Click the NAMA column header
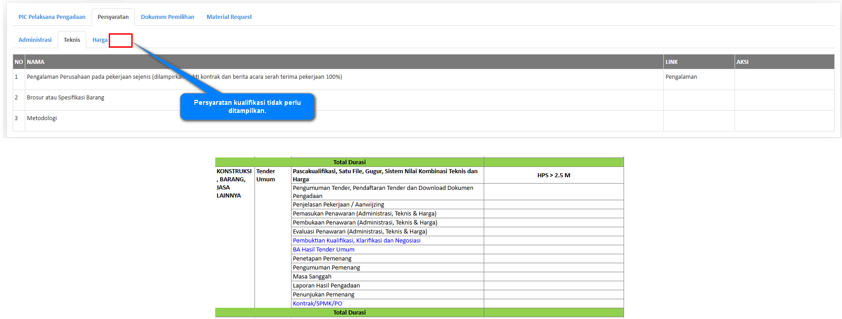 pyautogui.click(x=36, y=62)
